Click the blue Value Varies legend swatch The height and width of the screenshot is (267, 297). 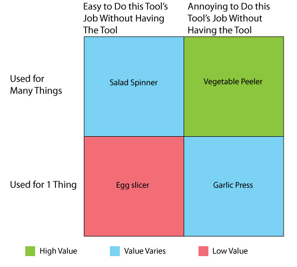click(115, 251)
